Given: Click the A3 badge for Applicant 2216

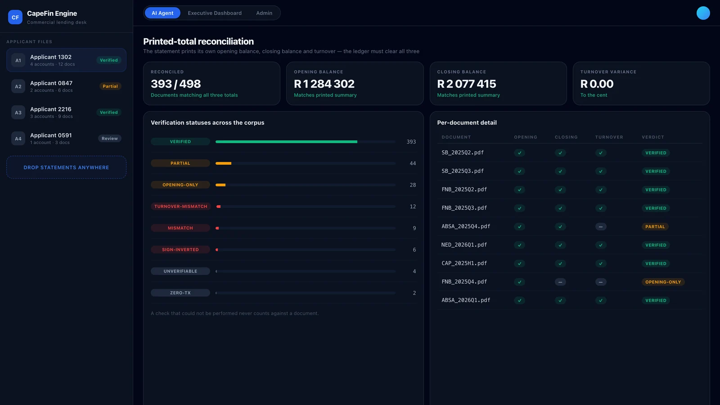Looking at the screenshot, I should point(18,112).
